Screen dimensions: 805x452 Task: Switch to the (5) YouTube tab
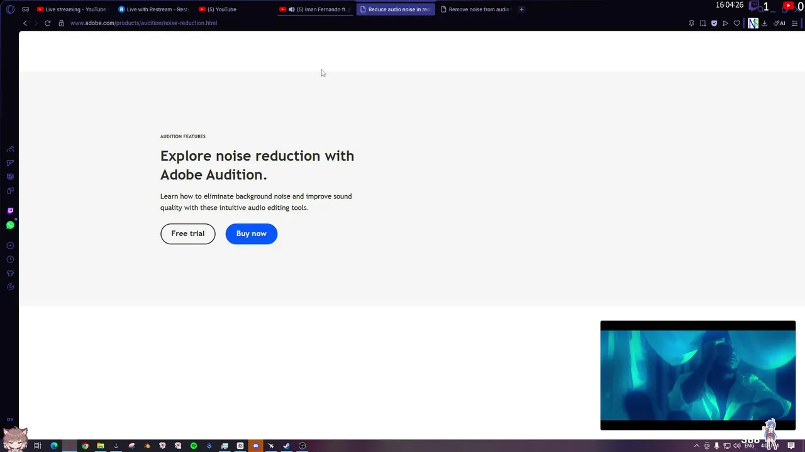234,9
